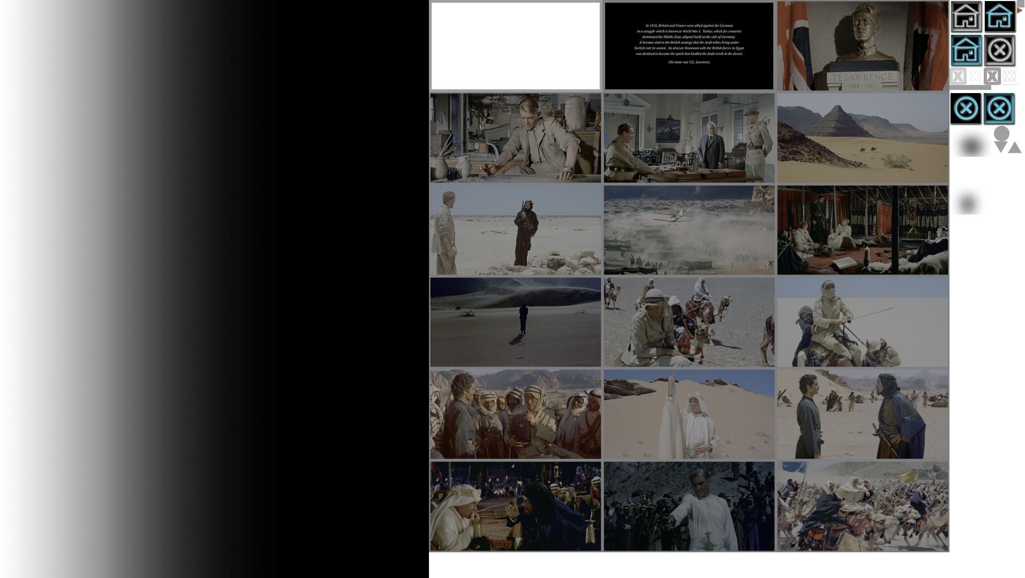Click the cyan circled-X icon without border
This screenshot has width=1025, height=578.
(966, 109)
